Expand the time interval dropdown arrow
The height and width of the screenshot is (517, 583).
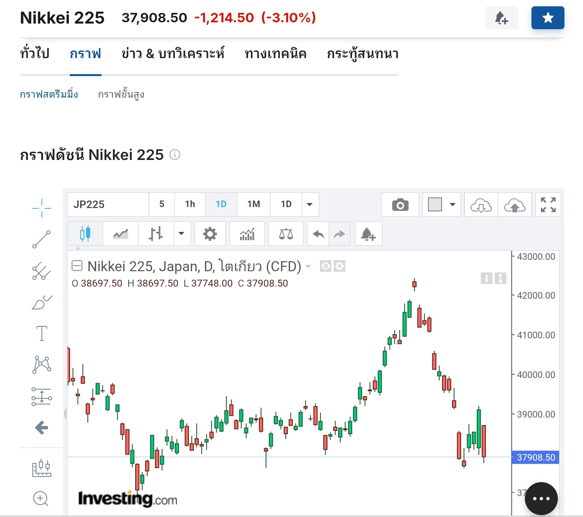tap(310, 205)
